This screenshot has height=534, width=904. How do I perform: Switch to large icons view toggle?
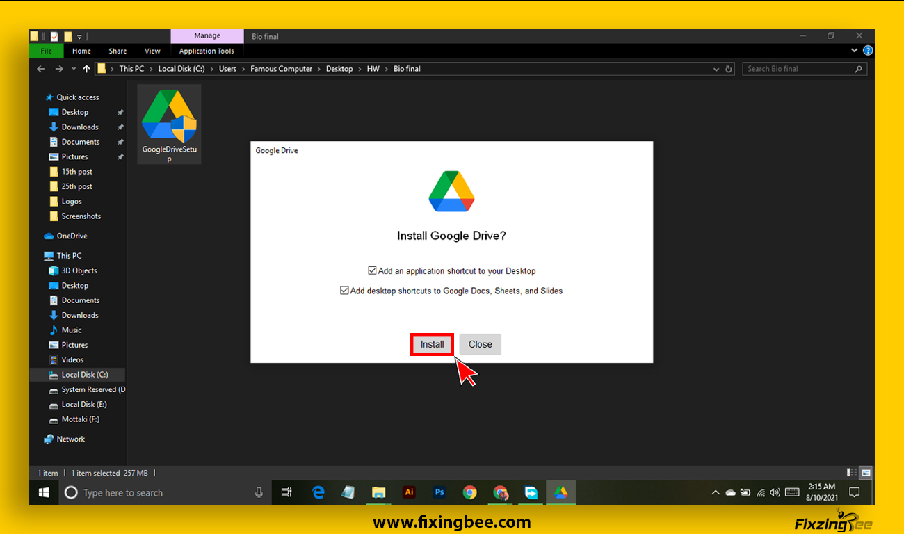(866, 473)
